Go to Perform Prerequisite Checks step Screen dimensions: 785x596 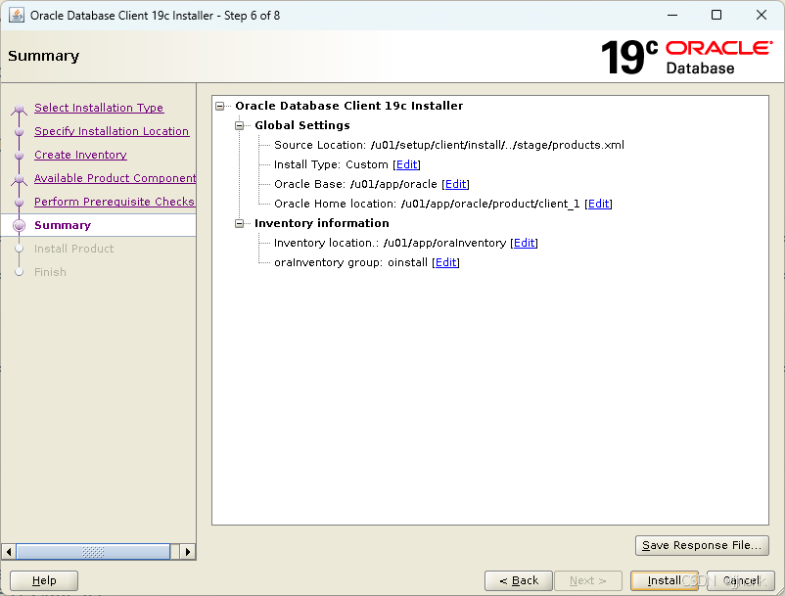[115, 202]
